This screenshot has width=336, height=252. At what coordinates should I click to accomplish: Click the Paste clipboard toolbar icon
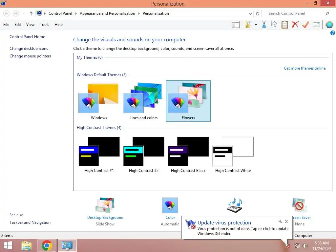point(284,25)
